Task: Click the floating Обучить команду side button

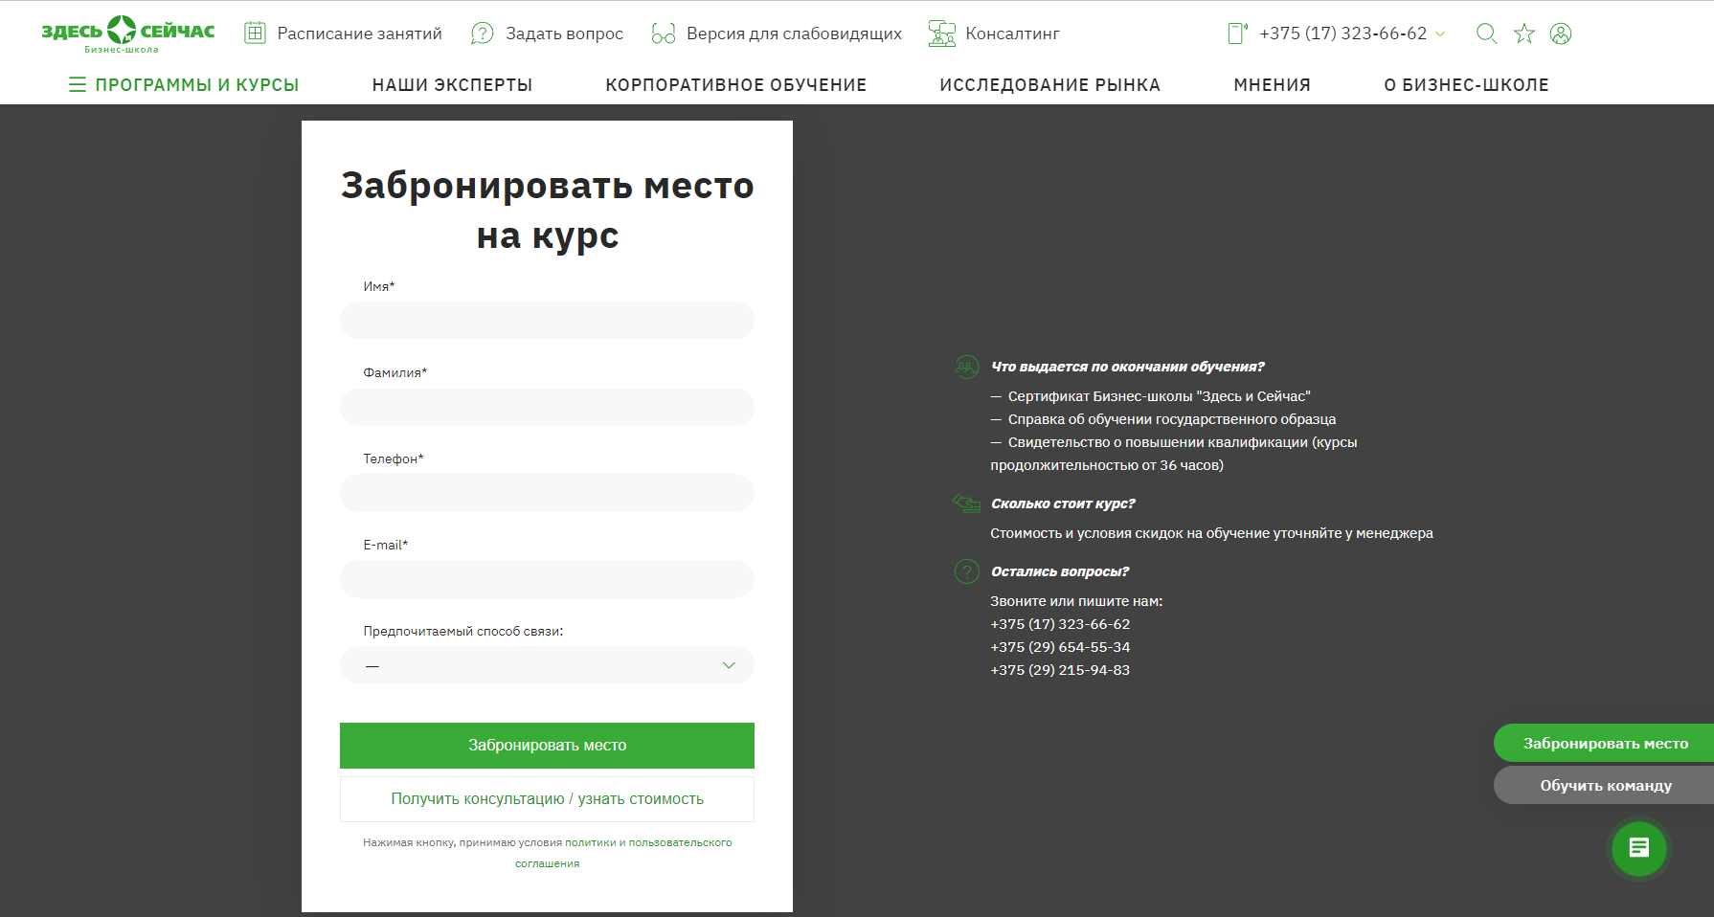Action: (x=1604, y=786)
